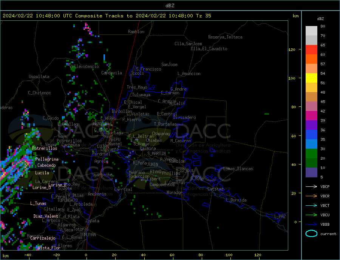Click the orange VBCR arrow icon

coord(311,196)
